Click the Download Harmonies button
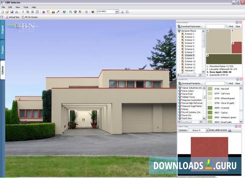The image size is (245, 178). tap(191, 26)
